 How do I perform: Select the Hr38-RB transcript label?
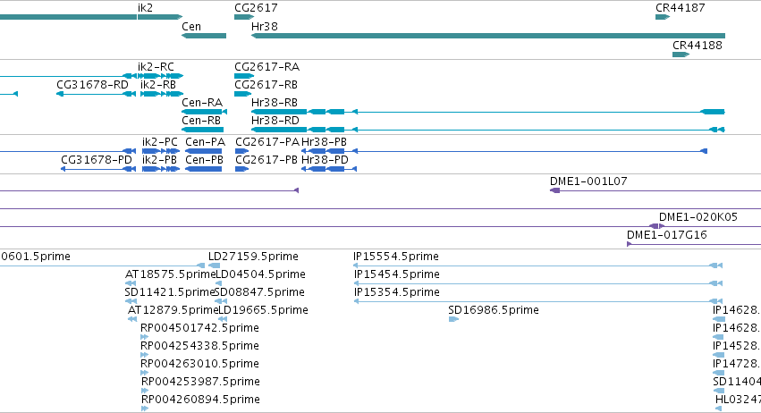point(275,103)
